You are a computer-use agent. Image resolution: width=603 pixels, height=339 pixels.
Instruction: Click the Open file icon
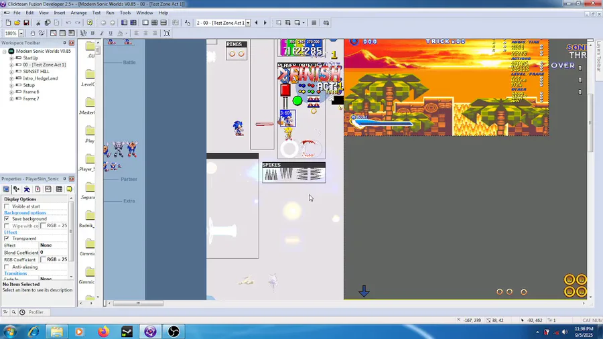coord(17,23)
